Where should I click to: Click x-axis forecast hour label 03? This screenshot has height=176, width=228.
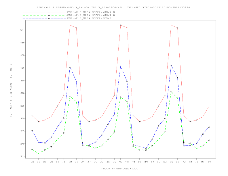[x=38, y=162]
